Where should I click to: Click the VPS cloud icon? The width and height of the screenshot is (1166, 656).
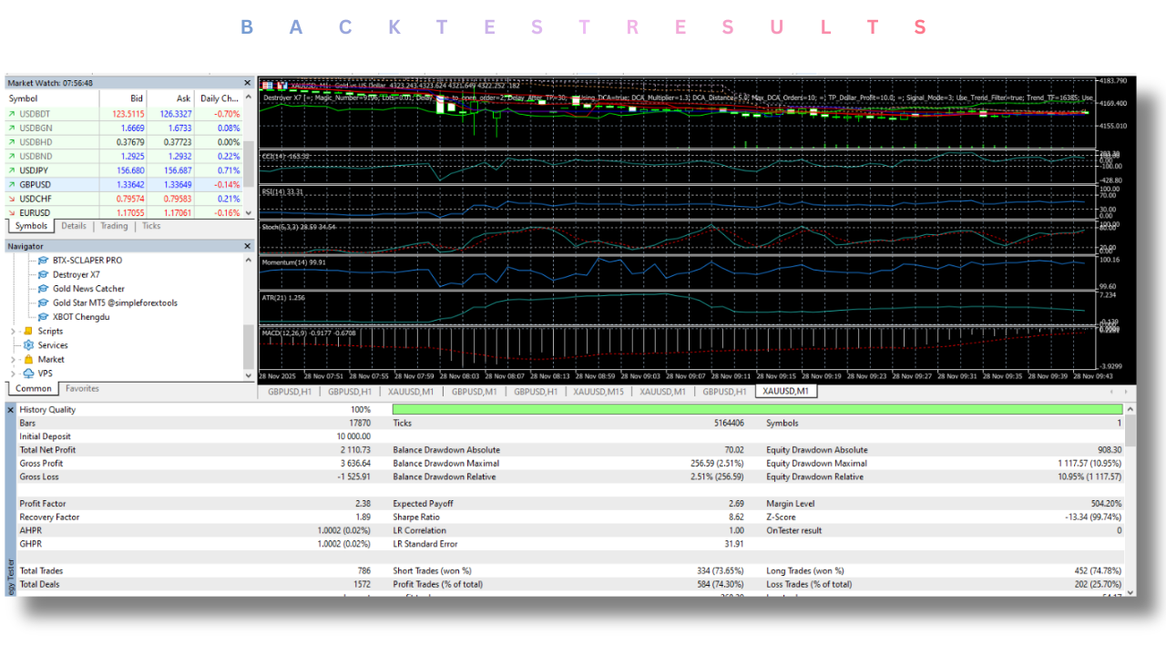[28, 374]
